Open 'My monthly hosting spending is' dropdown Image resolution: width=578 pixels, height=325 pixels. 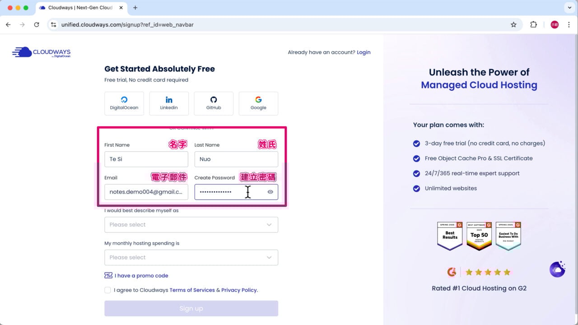tap(191, 257)
